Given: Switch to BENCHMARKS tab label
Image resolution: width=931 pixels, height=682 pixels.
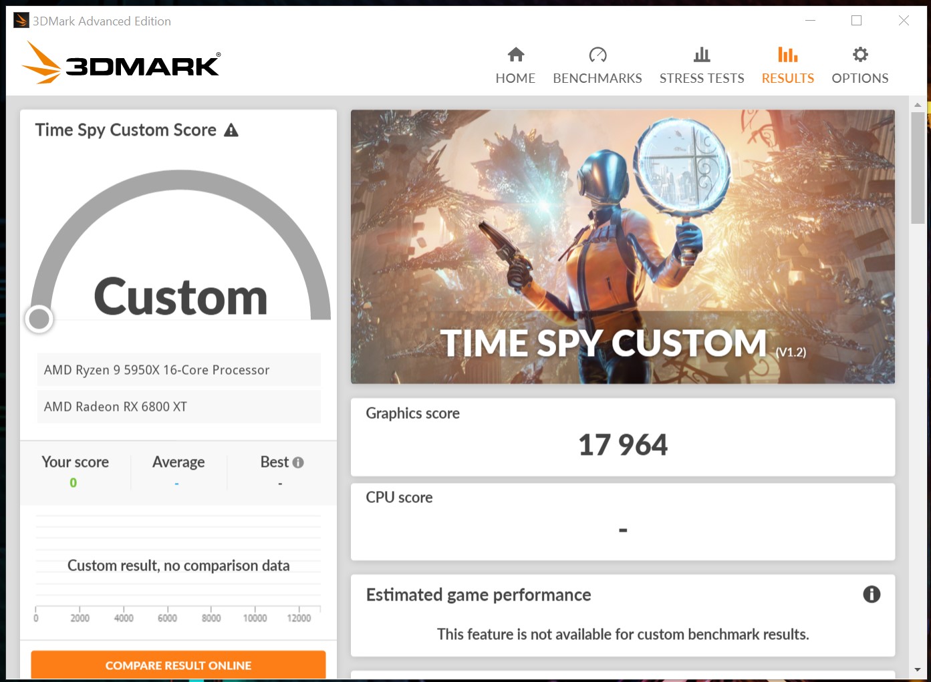Looking at the screenshot, I should pos(597,78).
